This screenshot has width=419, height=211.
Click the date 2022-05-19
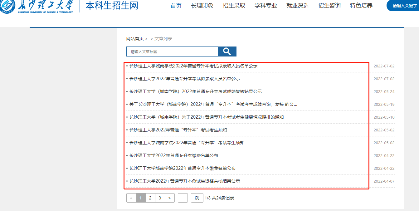pos(384,105)
